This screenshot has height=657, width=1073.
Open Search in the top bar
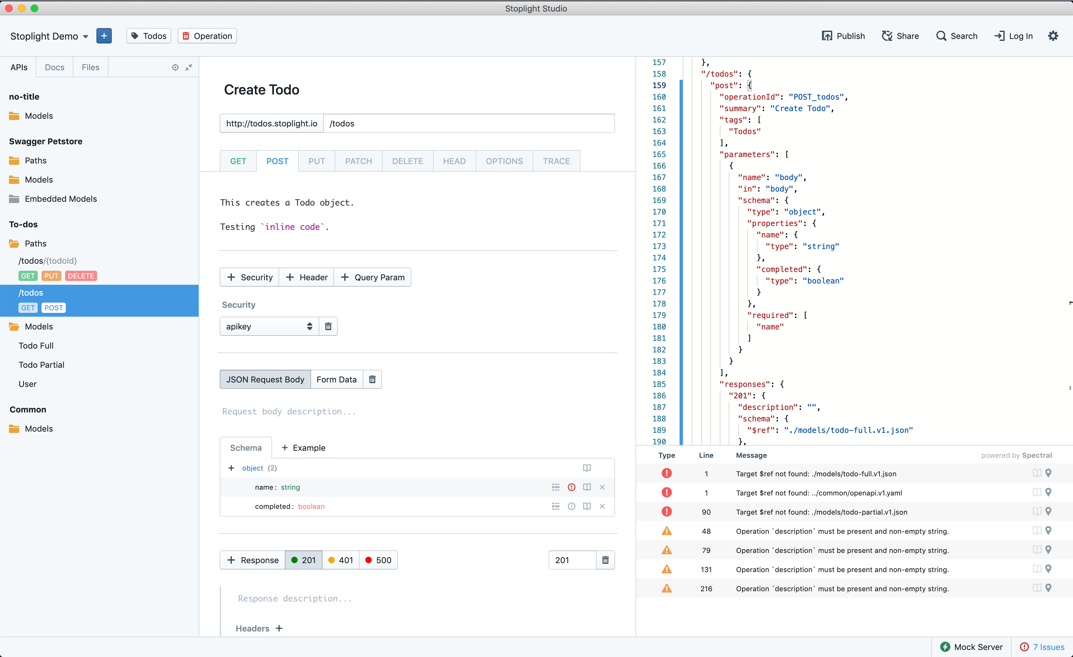coord(957,36)
